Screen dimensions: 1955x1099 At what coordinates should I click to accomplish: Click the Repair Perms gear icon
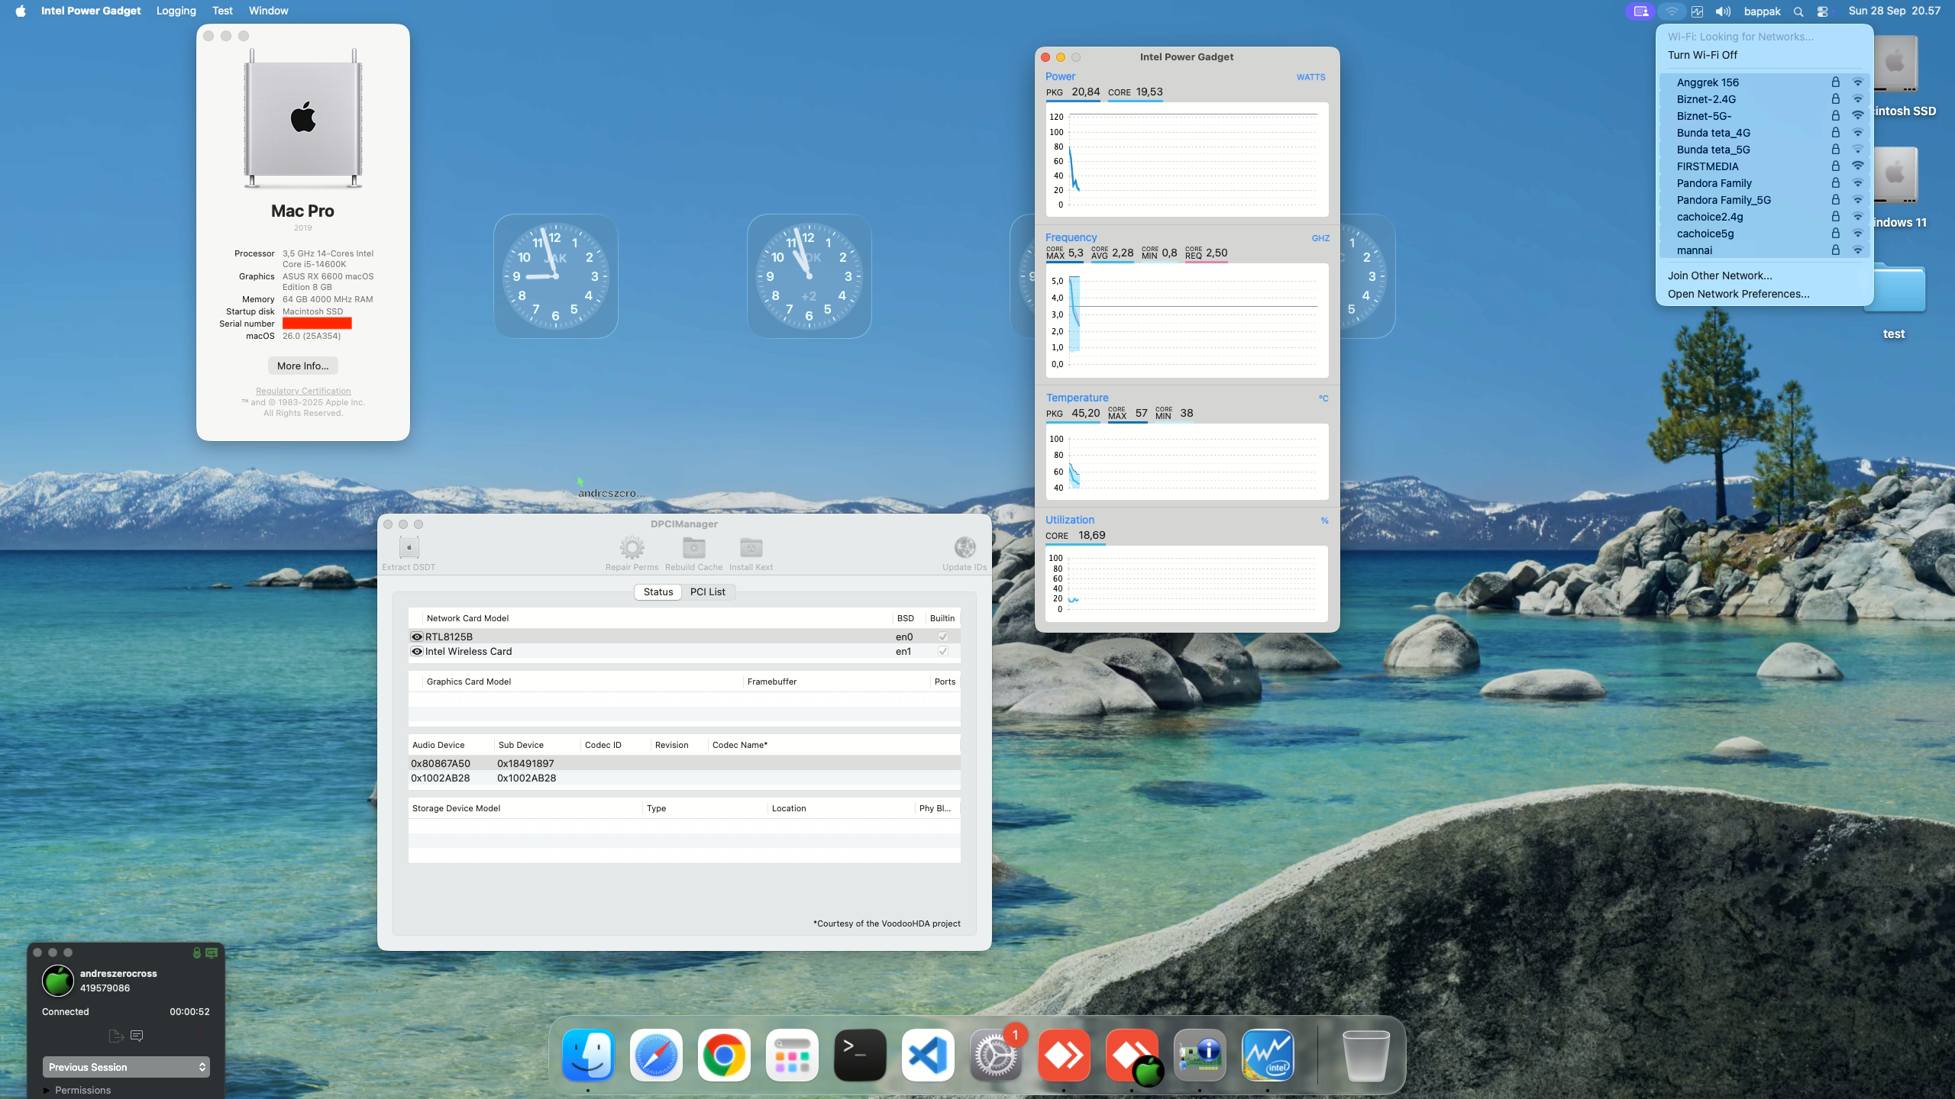point(632,547)
